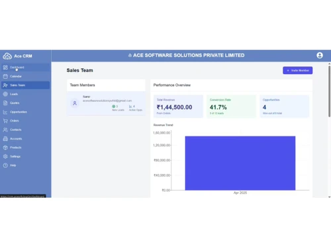This screenshot has height=248, width=331.
Task: Open Sales Team in the sidebar
Action: [x=25, y=85]
